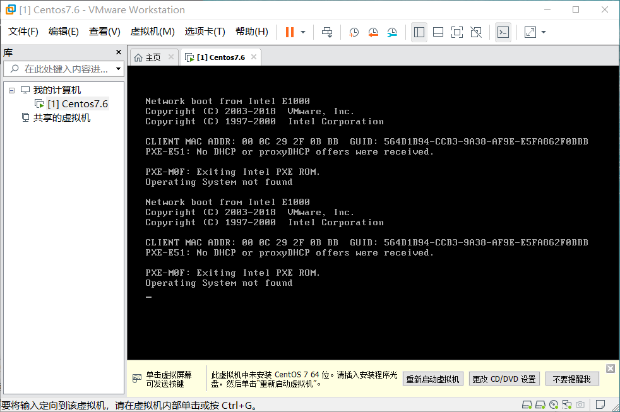Select 共享的虚拟机 in library tree
The width and height of the screenshot is (620, 412).
(x=62, y=118)
